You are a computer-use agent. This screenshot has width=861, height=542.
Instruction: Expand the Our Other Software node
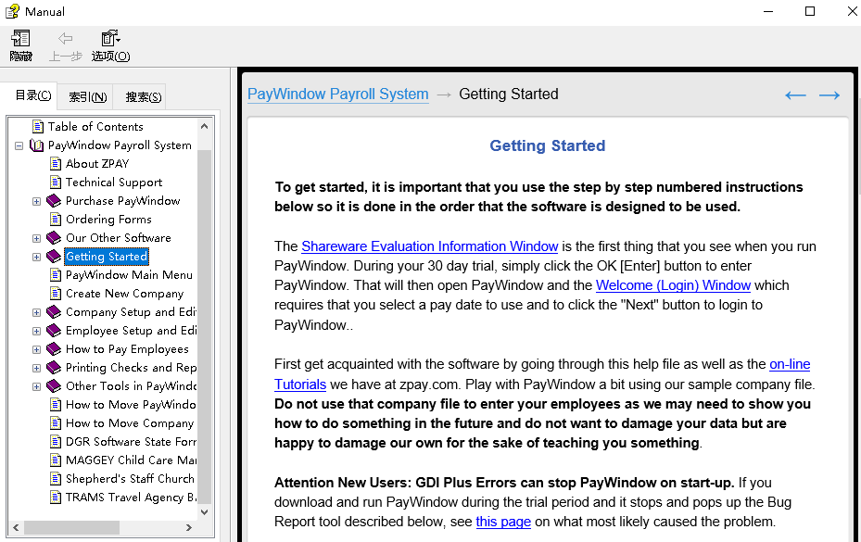(x=37, y=238)
